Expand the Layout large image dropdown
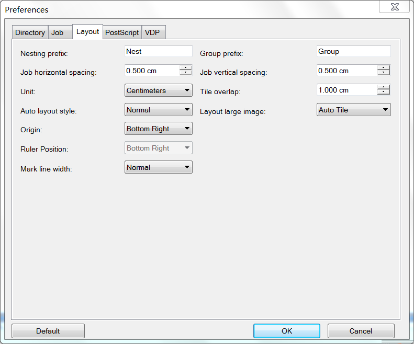 [353, 109]
